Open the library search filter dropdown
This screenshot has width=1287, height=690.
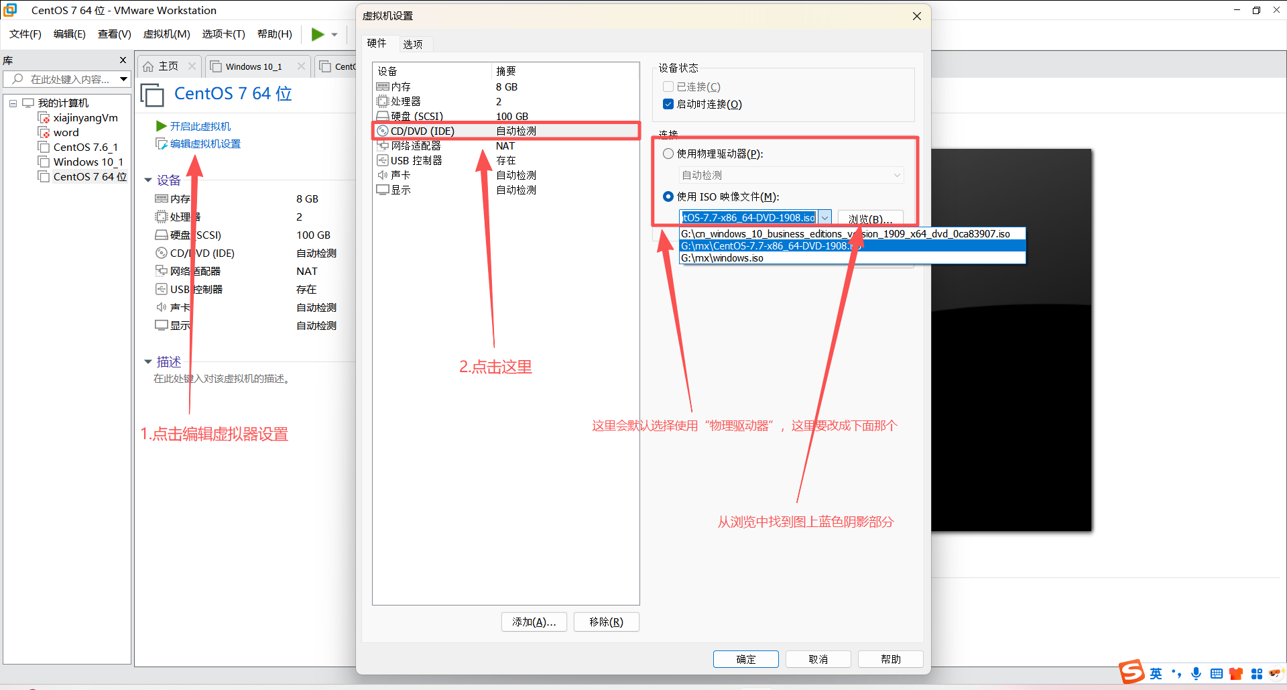click(123, 79)
